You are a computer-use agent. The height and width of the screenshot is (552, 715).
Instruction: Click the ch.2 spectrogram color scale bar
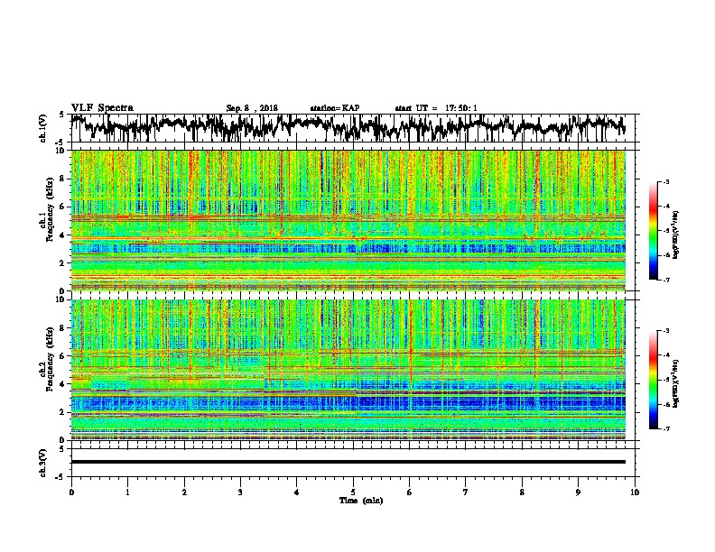653,380
